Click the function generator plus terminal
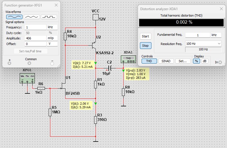227x148 pixels. (x=9, y=63)
